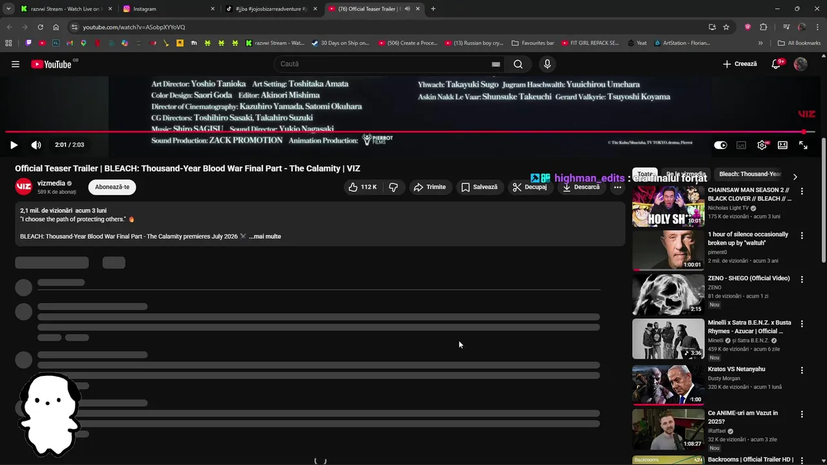Open the vizmedia channel name link
The image size is (827, 465).
click(x=51, y=183)
